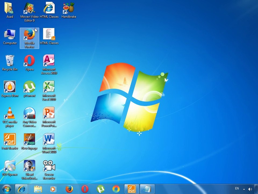Select the Movavi Video Editor 9 shortcut
Image resolution: width=258 pixels, height=194 pixels.
(x=30, y=12)
